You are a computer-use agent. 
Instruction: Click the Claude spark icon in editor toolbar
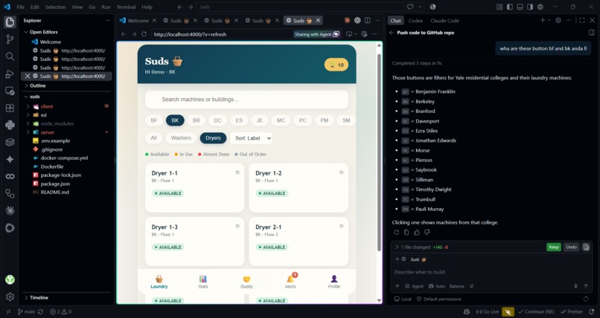[x=347, y=20]
